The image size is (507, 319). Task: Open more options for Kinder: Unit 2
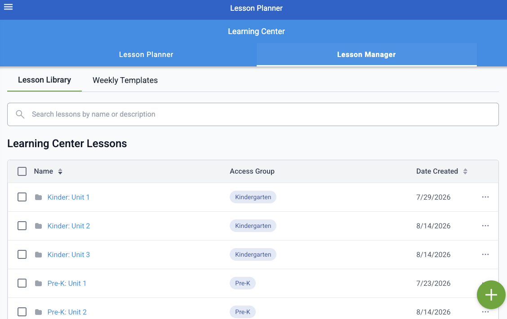tap(485, 226)
